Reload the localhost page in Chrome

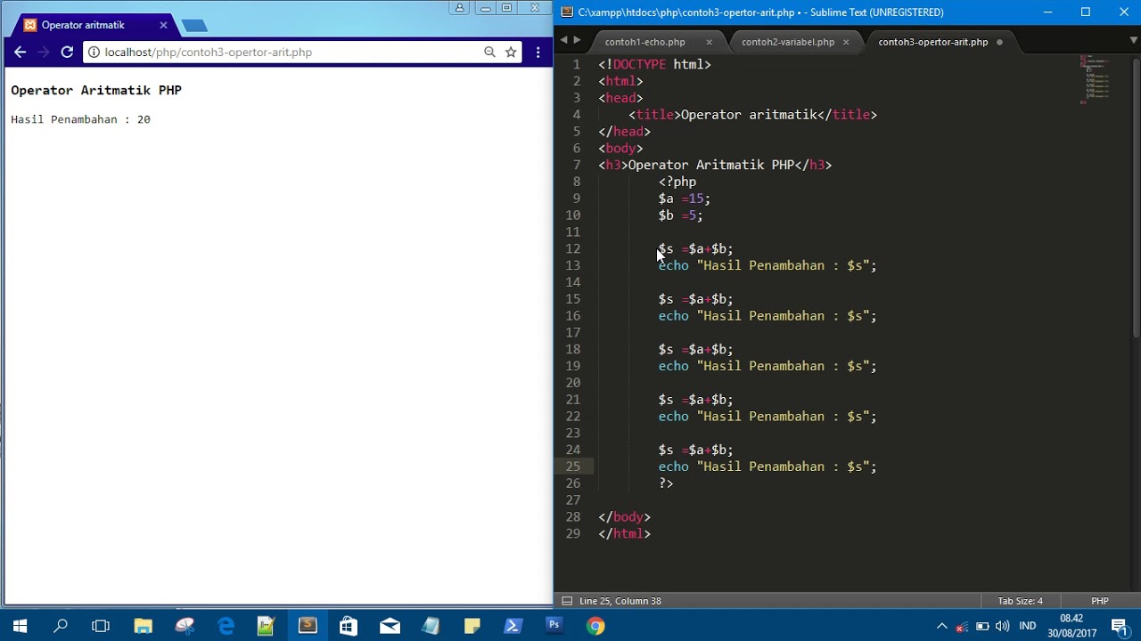(x=67, y=53)
